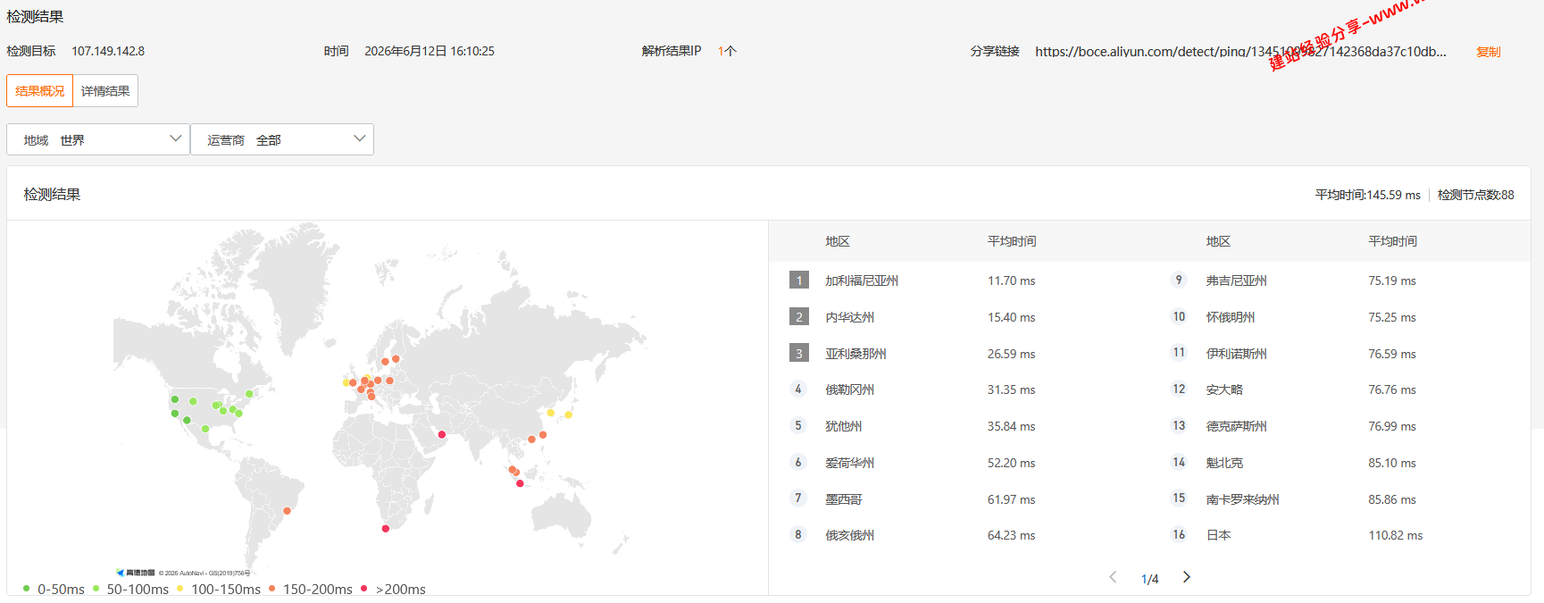The height and width of the screenshot is (603, 1544).
Task: Select rank 2 row 内华达州
Action: coord(959,317)
